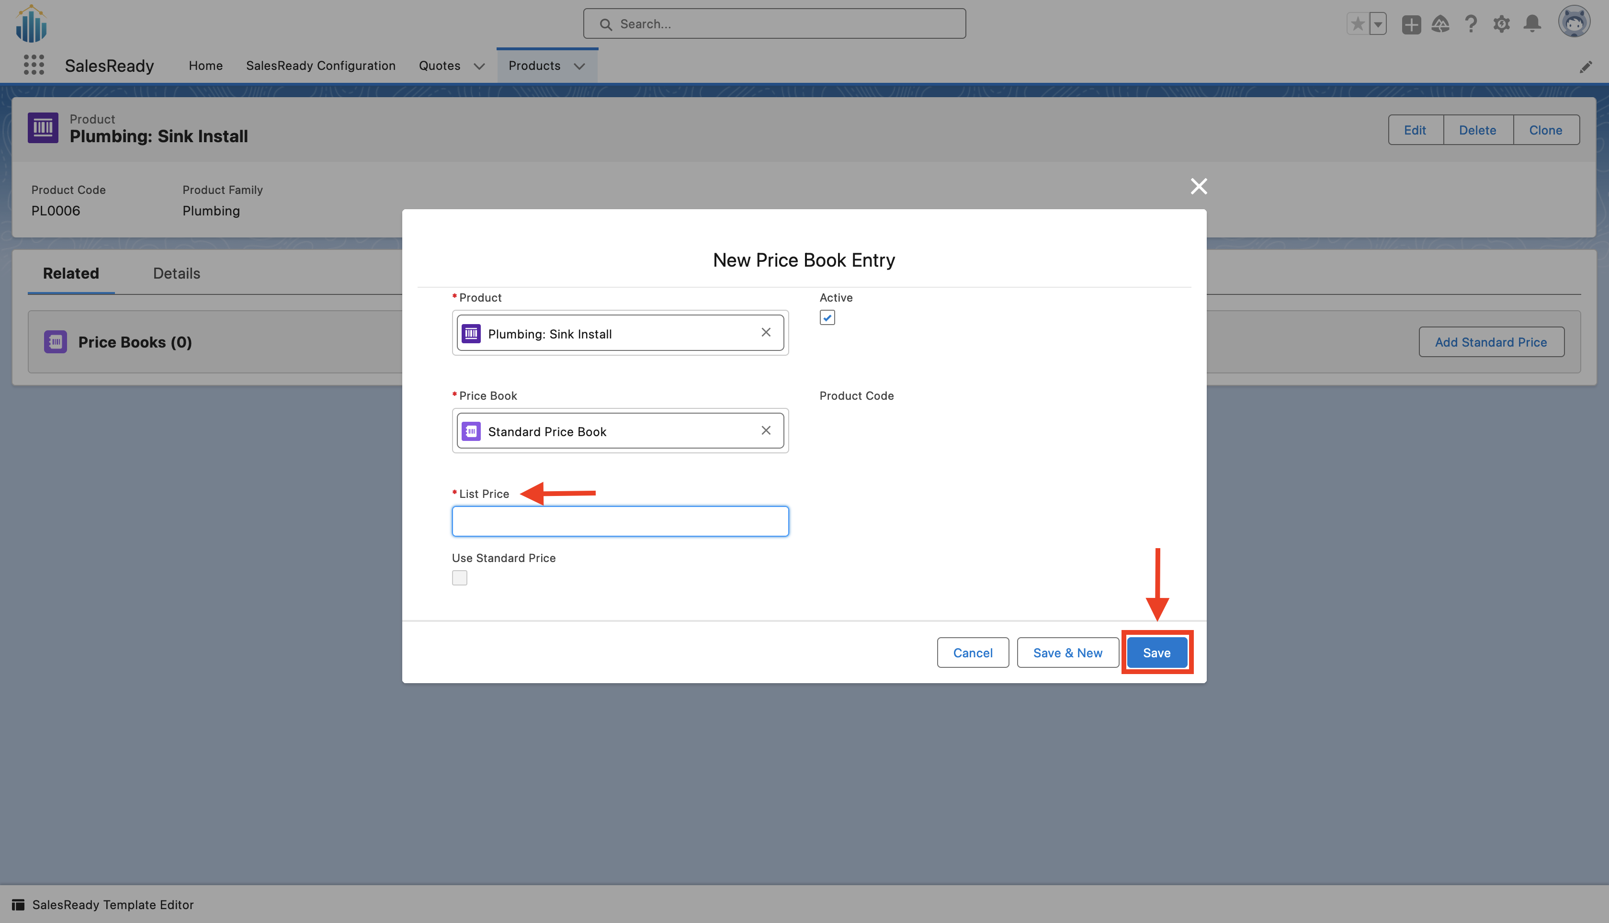Click the Save & New button

click(1067, 653)
